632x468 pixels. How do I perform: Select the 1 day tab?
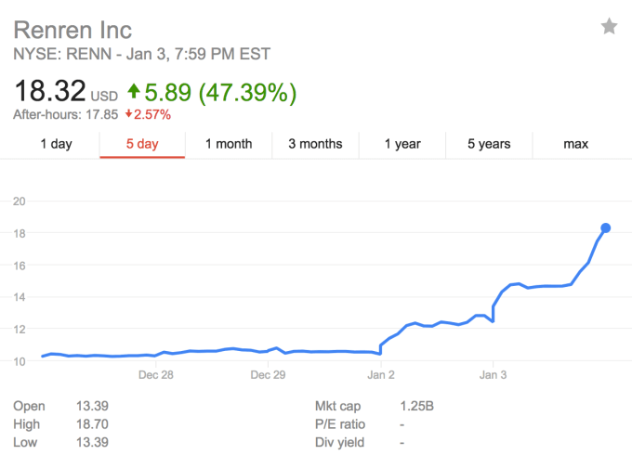tap(56, 144)
